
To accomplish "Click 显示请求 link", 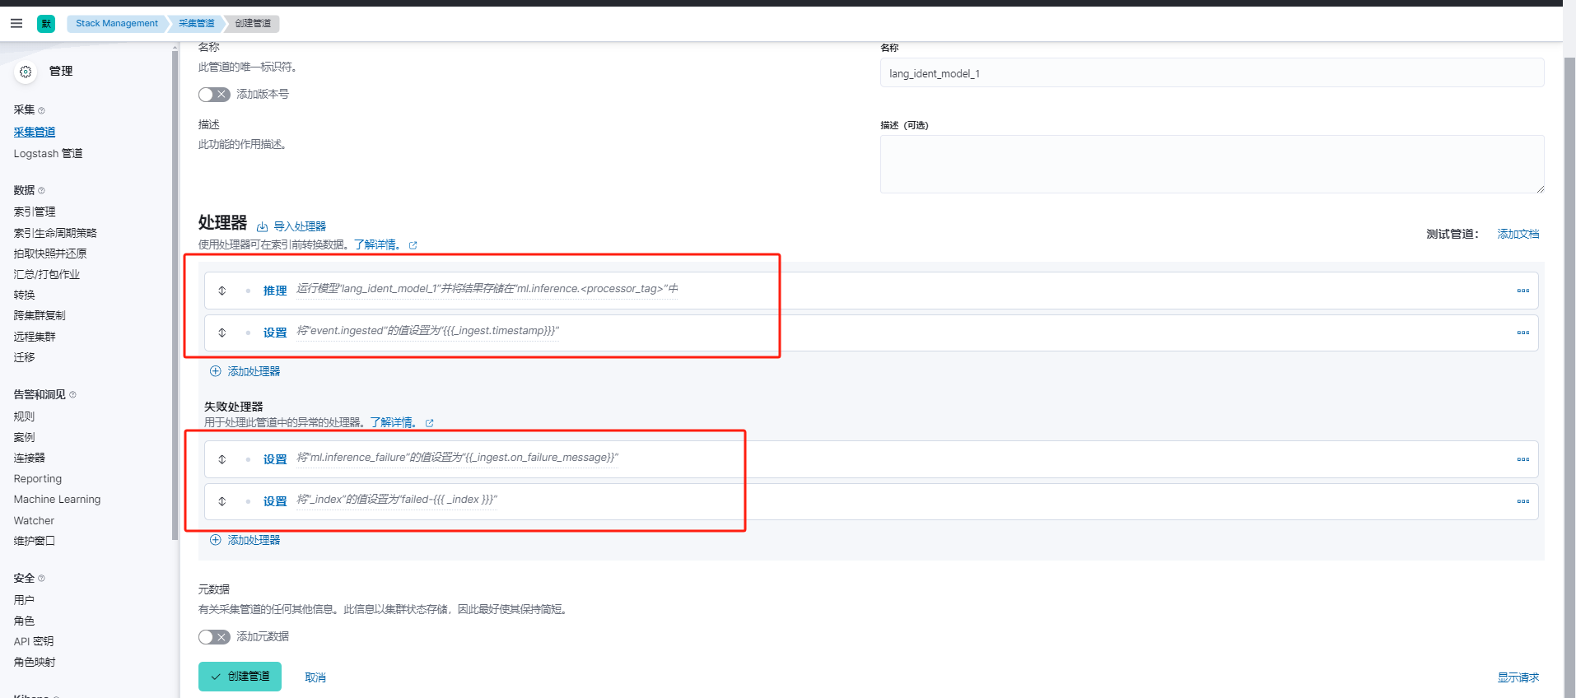I will point(1518,677).
